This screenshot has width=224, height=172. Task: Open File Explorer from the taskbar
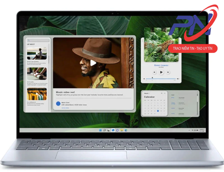122,130
